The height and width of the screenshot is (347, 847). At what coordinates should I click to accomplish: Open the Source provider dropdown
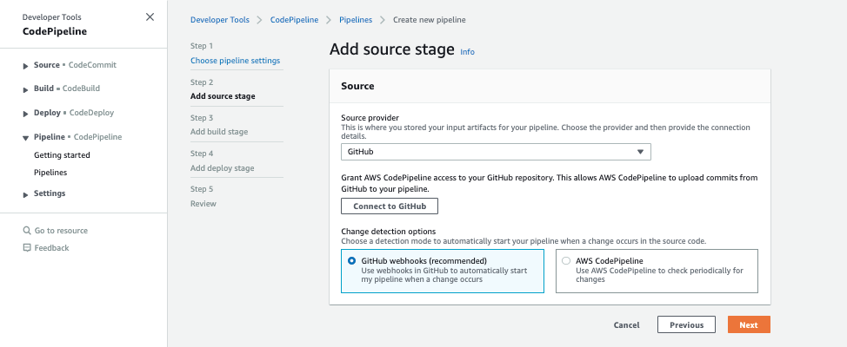tap(496, 152)
